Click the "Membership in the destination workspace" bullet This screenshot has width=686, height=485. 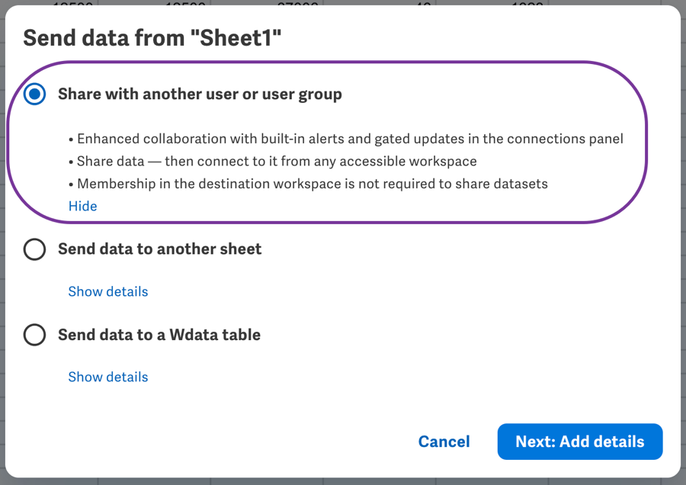point(313,183)
